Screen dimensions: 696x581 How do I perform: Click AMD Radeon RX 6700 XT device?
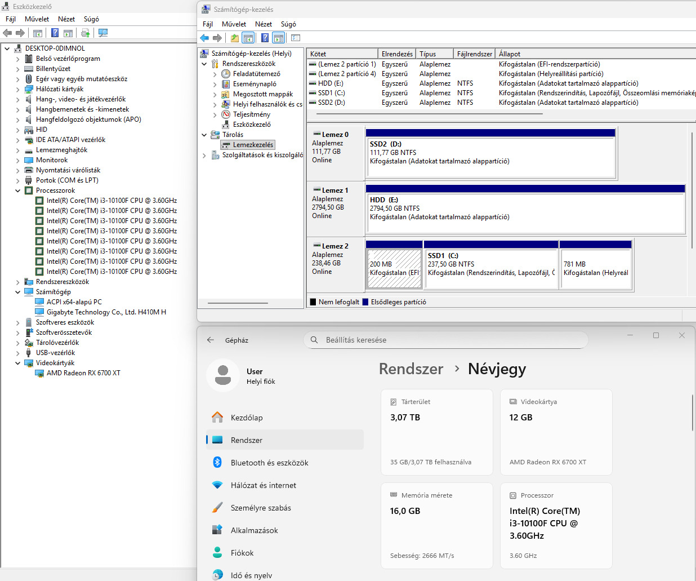(83, 373)
